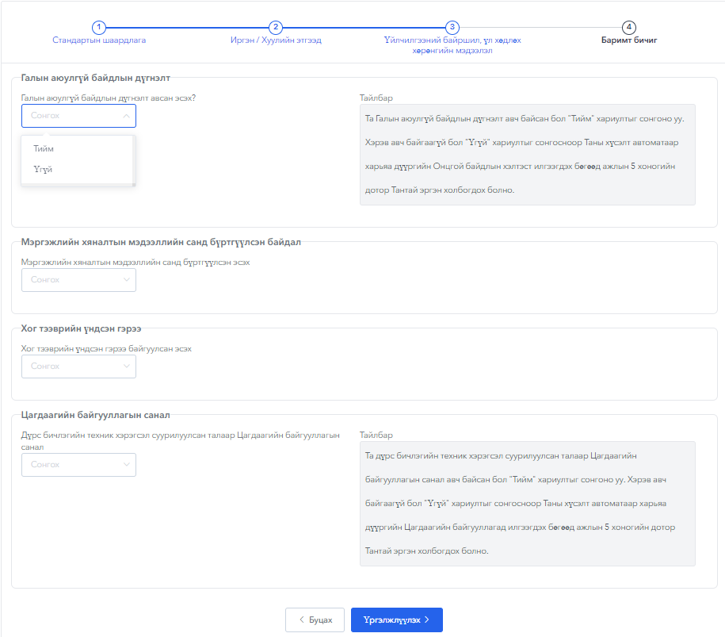Image resolution: width=725 pixels, height=637 pixels.
Task: Go to the "Стандартын шаардлага" step label
Action: [99, 40]
